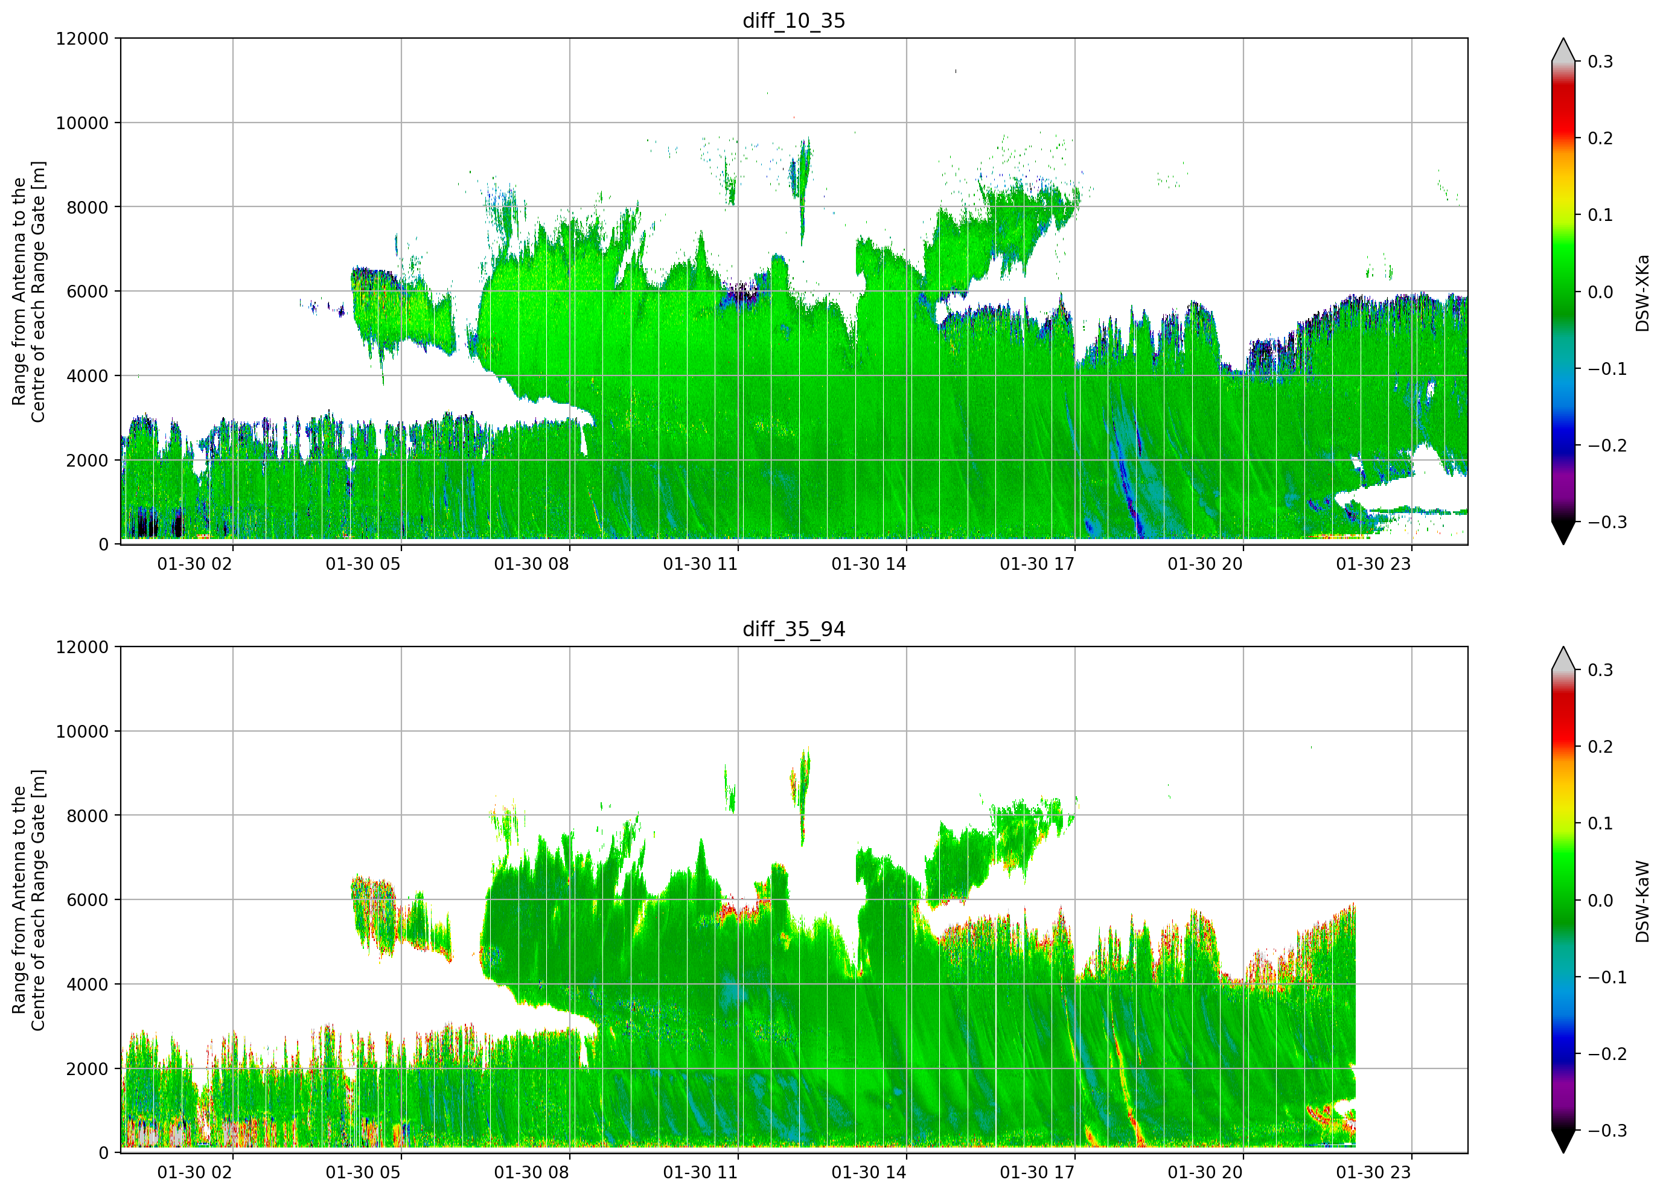Click the 4000 y-tick on diff_35_94 plot
The image size is (1663, 1194).
pos(88,985)
